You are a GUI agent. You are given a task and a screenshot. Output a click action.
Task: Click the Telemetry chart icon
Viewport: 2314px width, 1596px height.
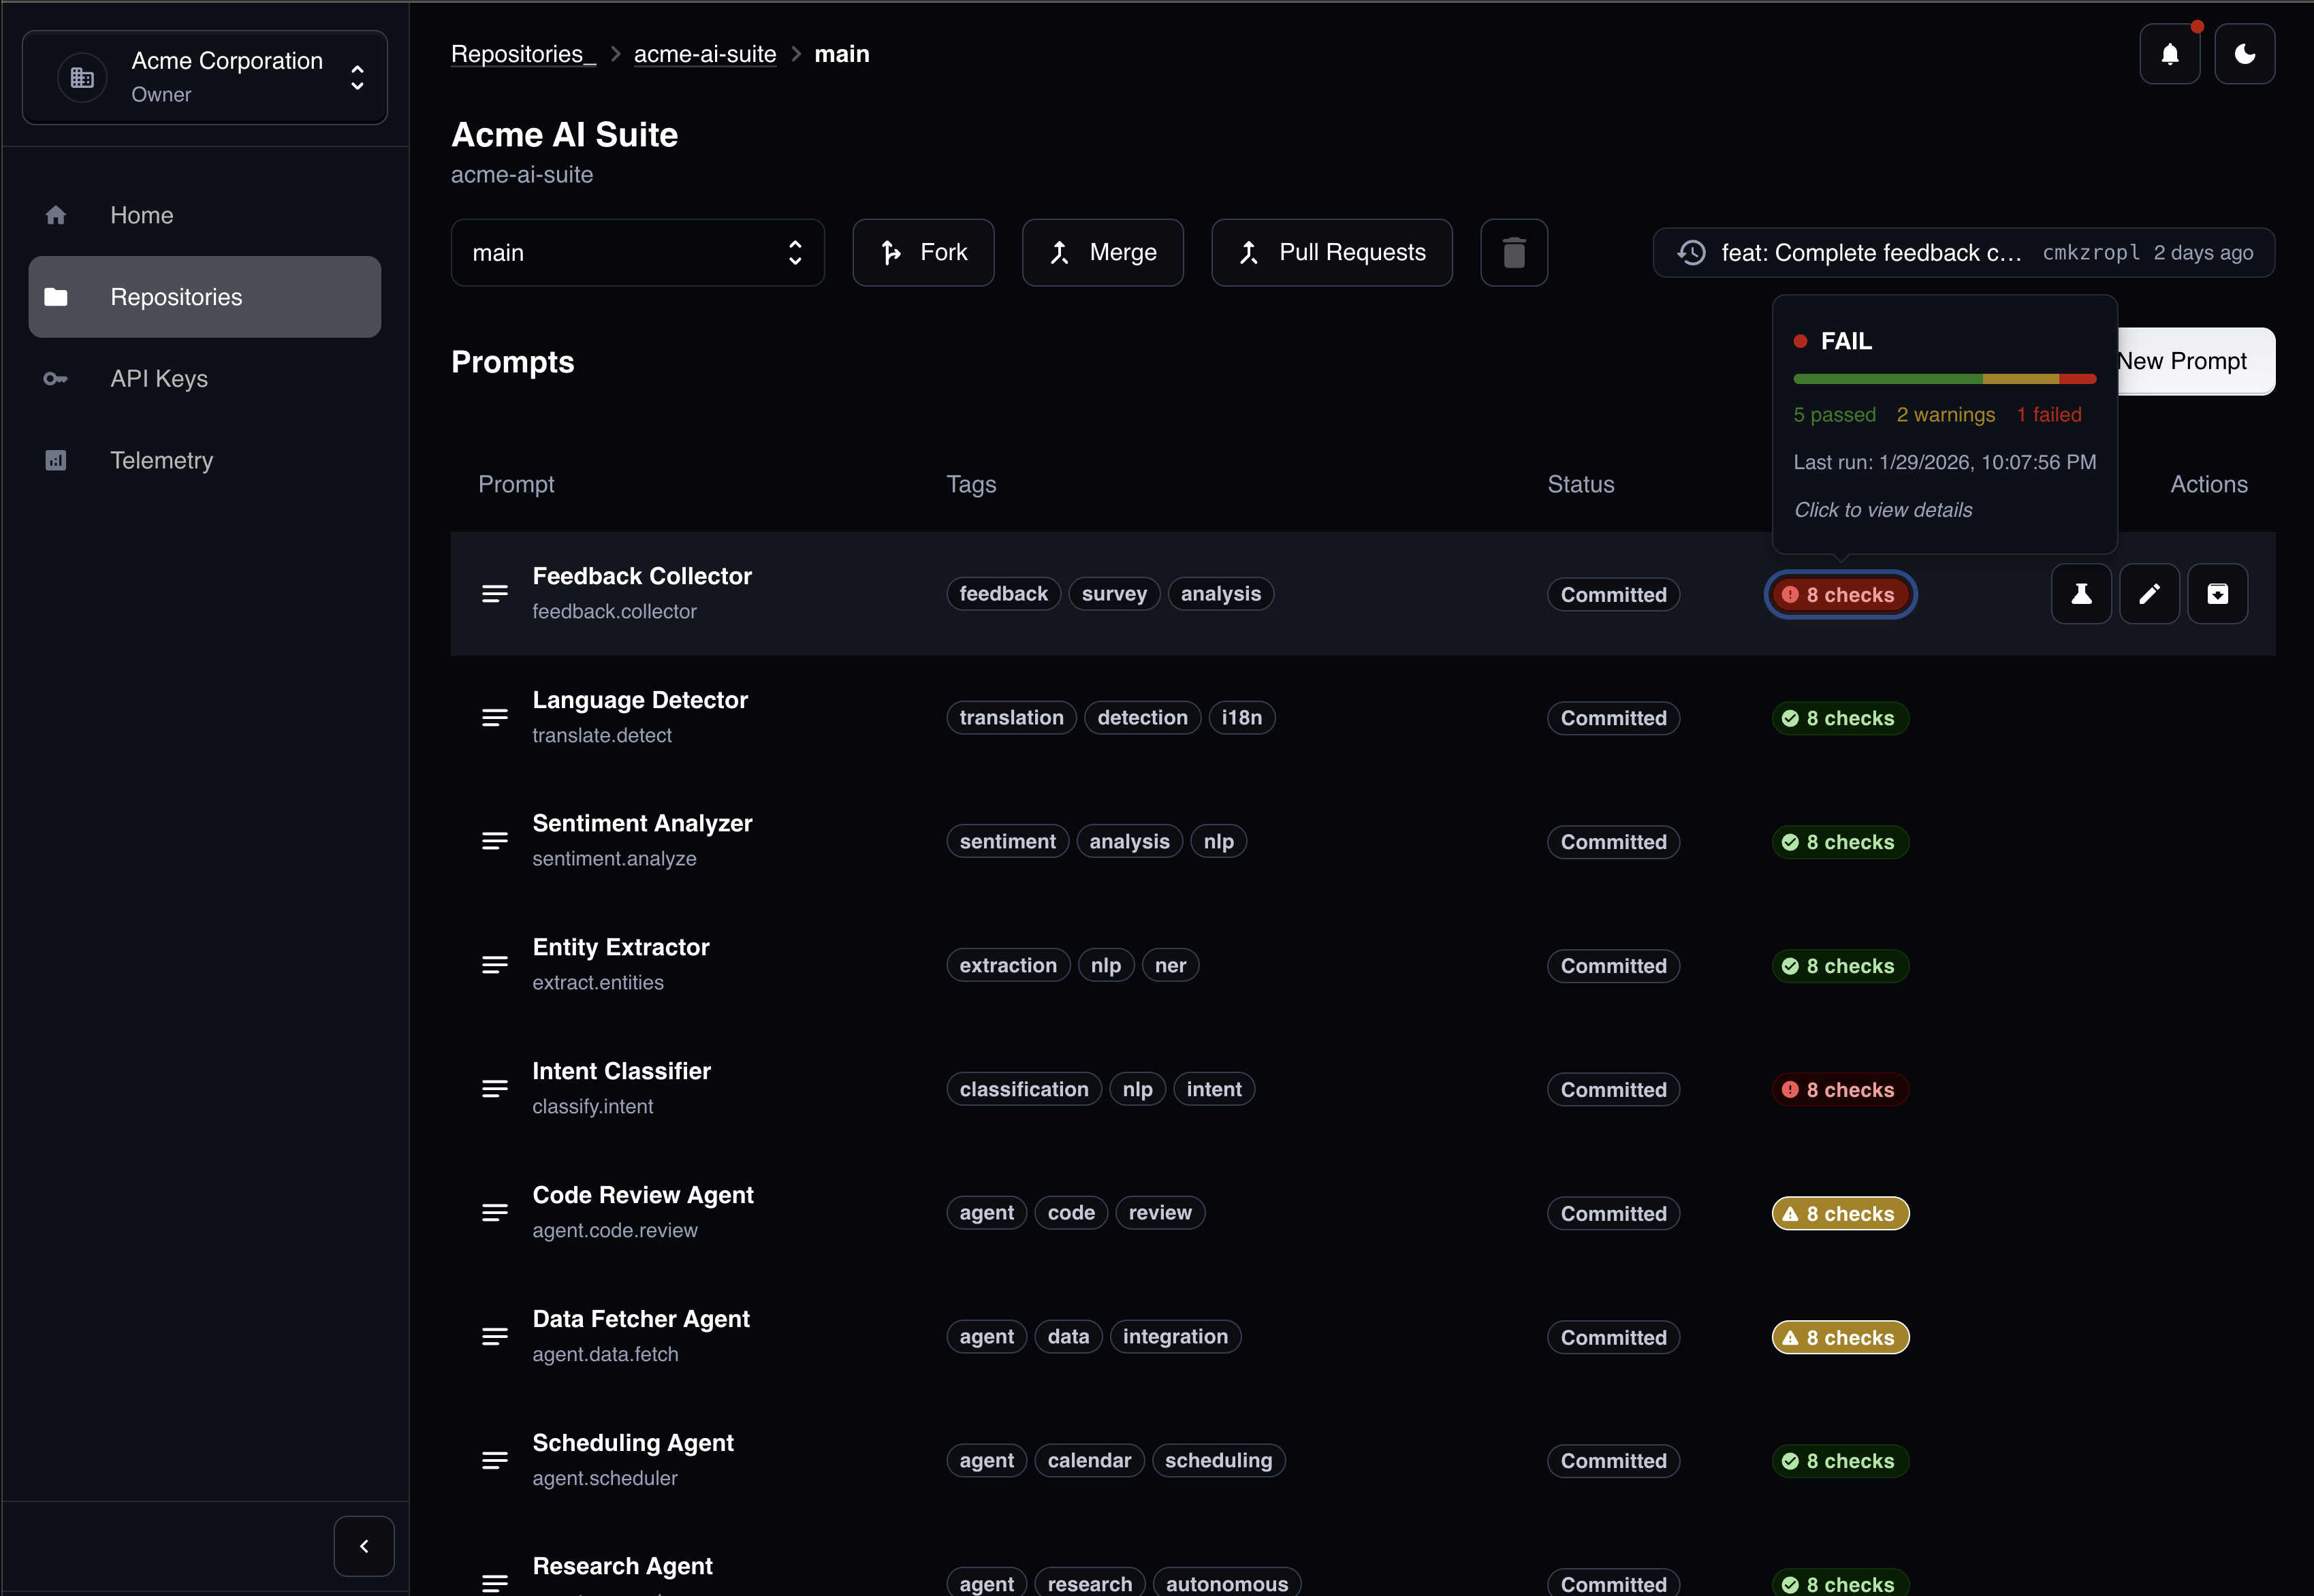pyautogui.click(x=56, y=460)
